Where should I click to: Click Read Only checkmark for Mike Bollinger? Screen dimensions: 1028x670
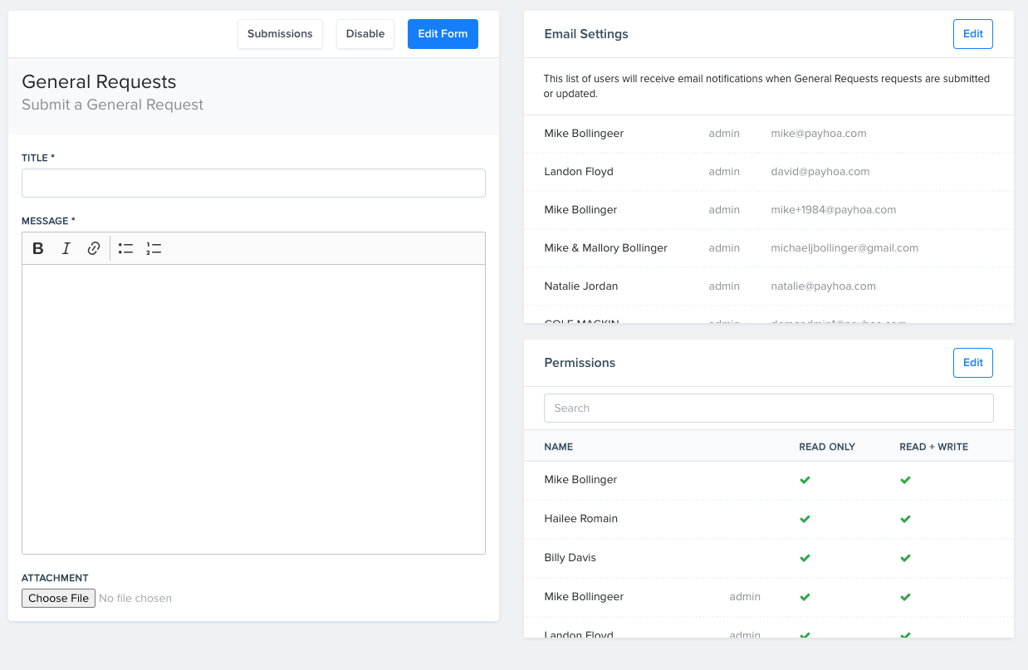[x=805, y=480]
